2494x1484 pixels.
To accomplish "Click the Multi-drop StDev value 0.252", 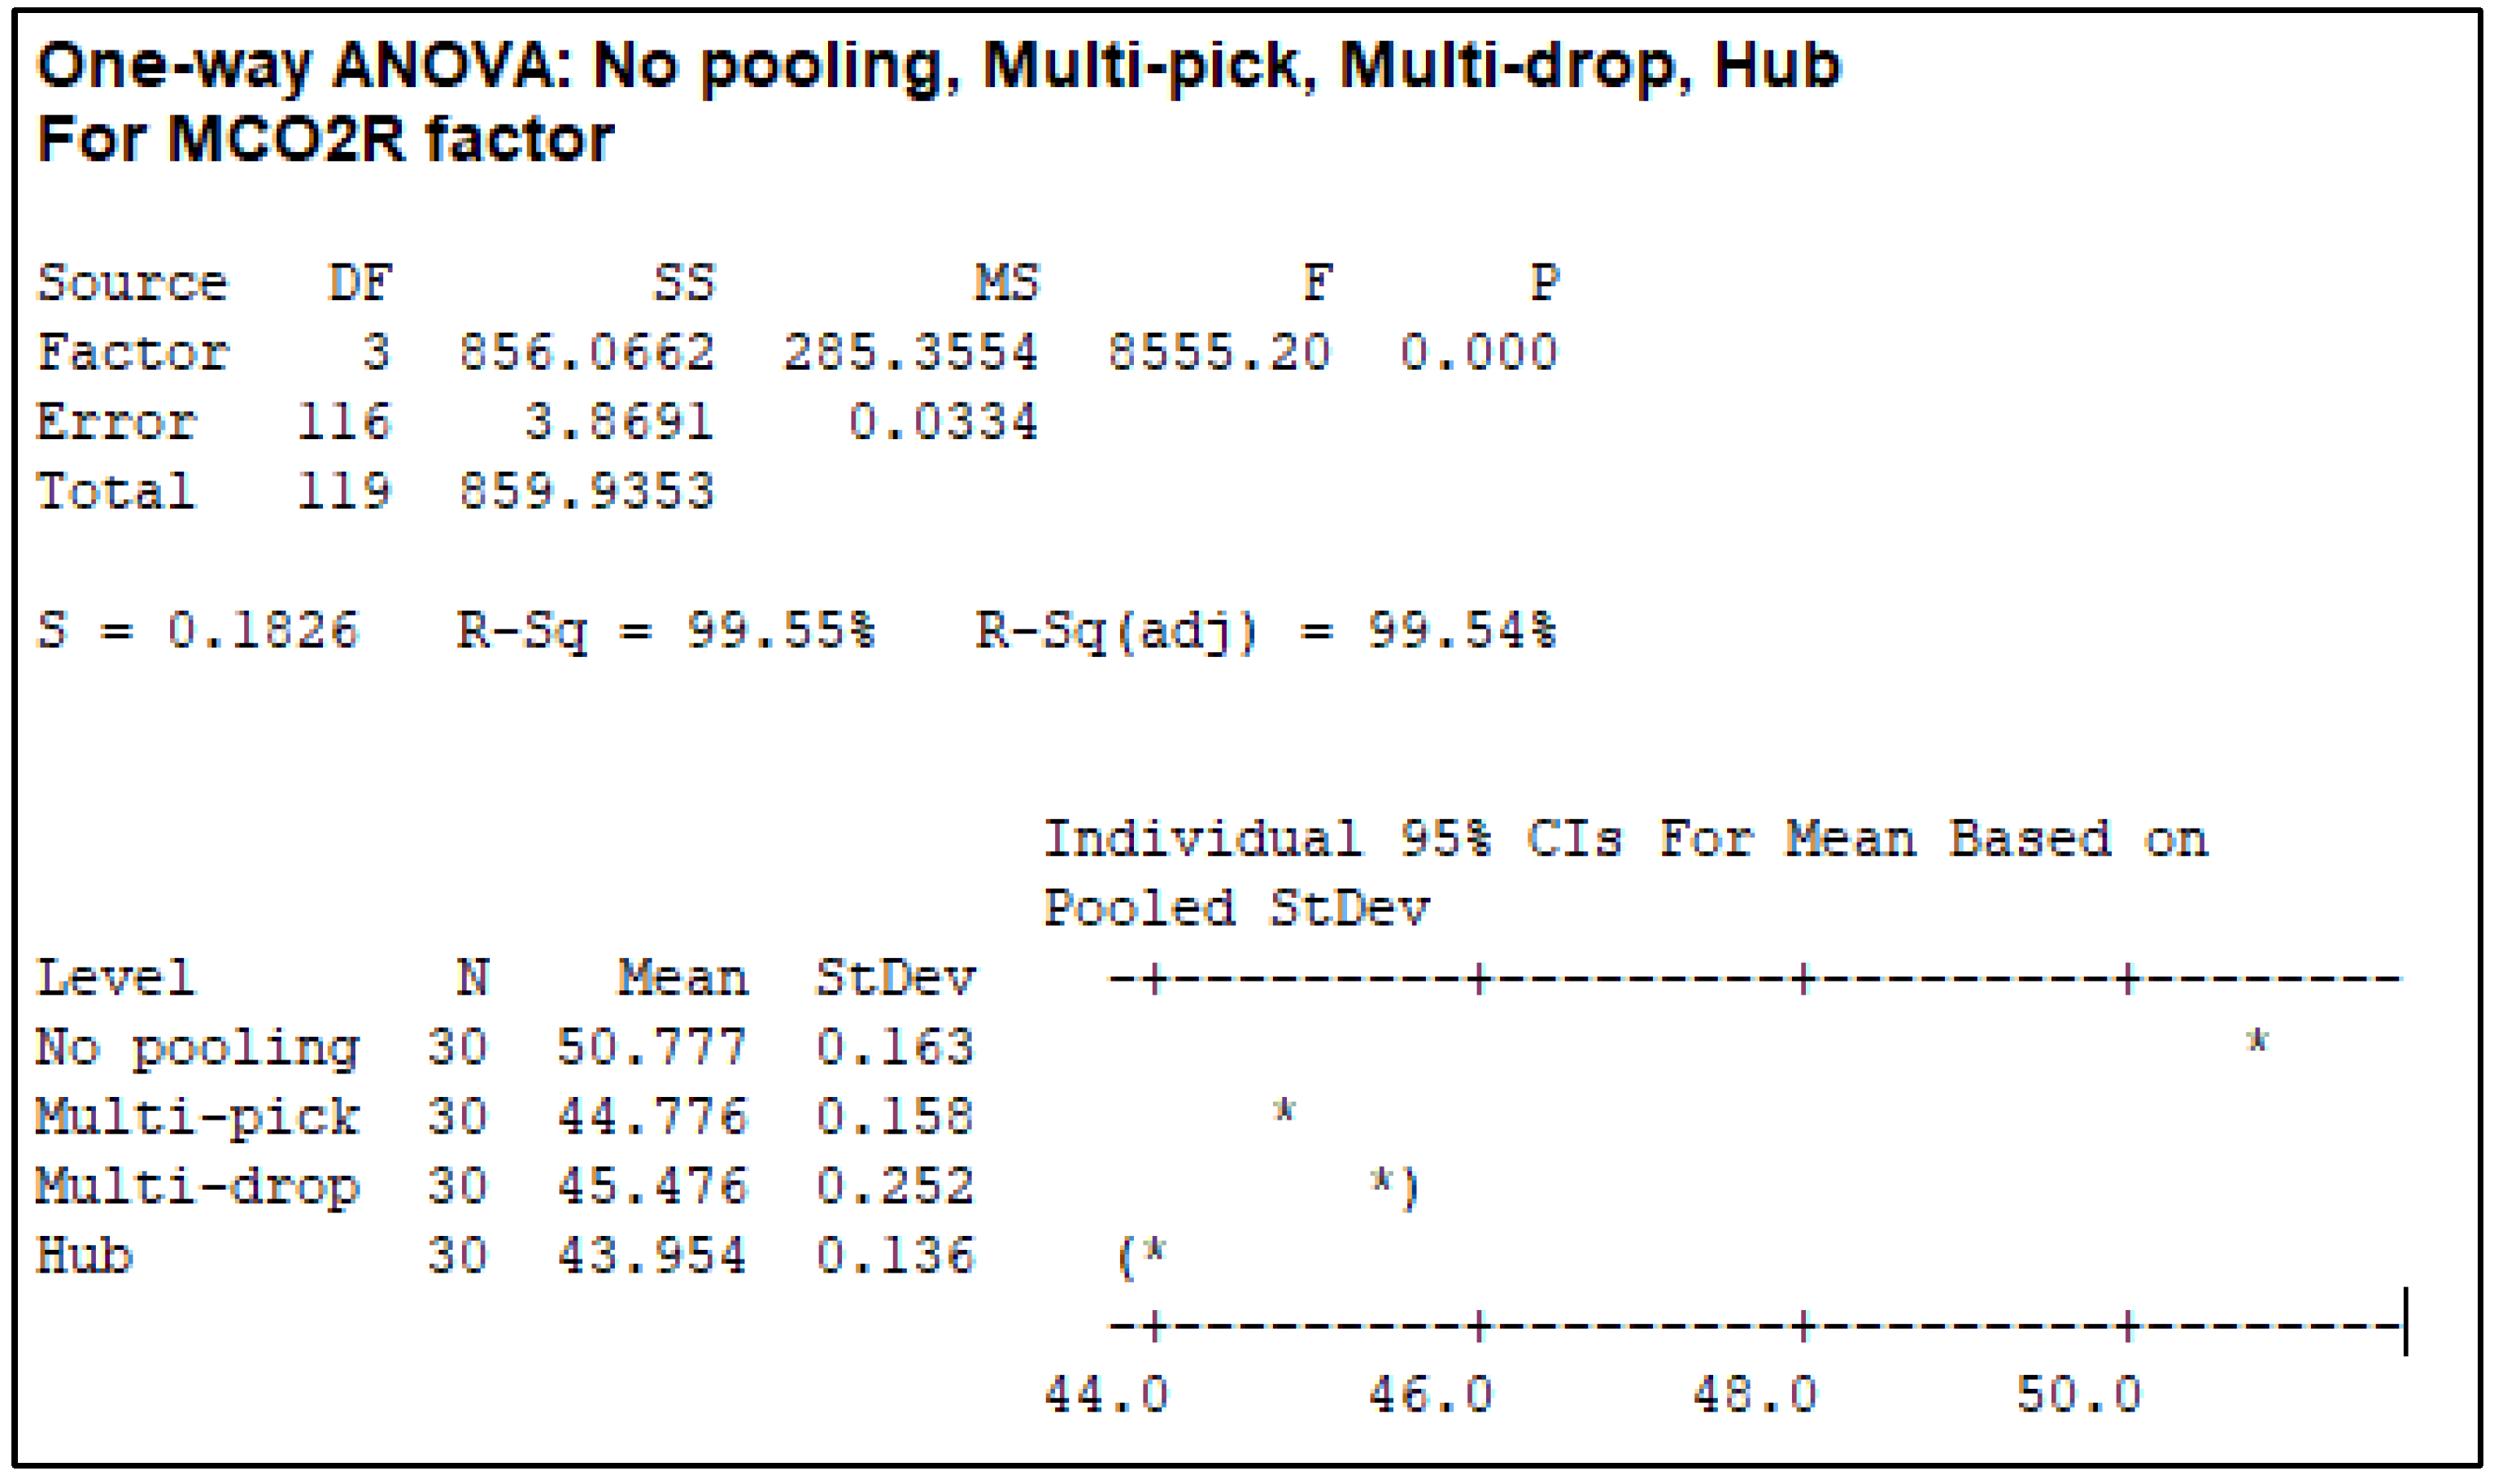I will coord(896,1187).
